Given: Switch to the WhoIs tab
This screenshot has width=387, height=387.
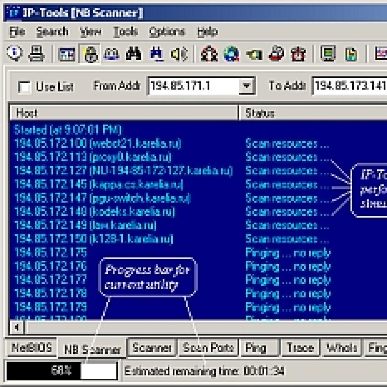Looking at the screenshot, I should pyautogui.click(x=342, y=348).
